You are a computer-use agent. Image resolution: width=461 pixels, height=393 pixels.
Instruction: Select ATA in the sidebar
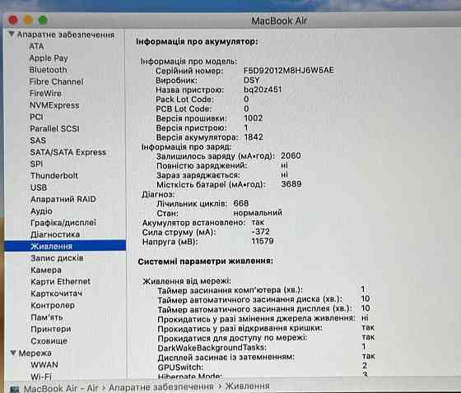37,46
